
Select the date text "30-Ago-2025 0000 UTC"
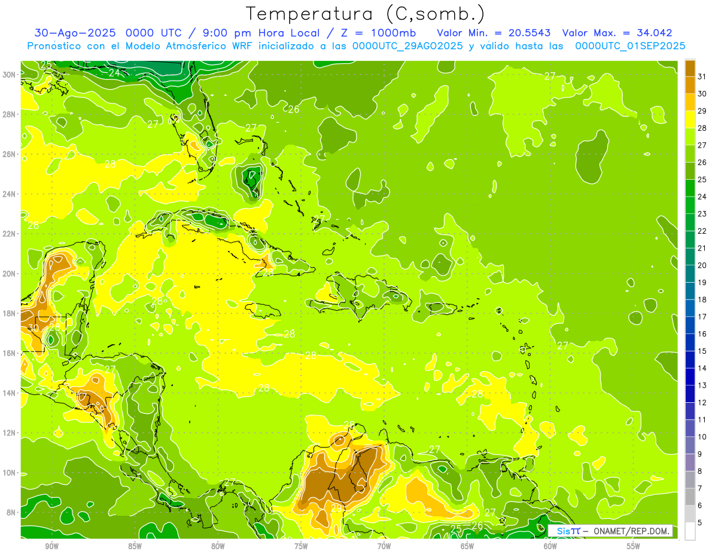coord(109,33)
